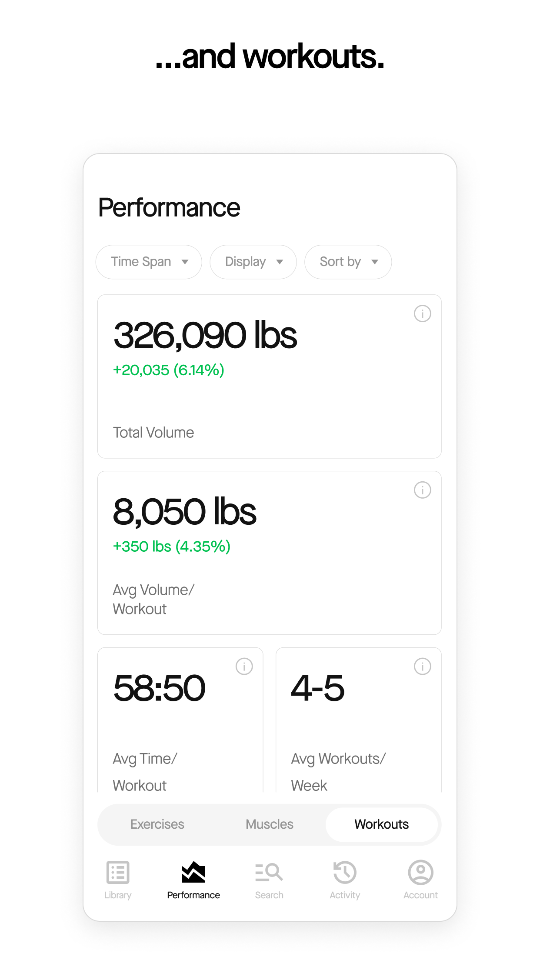Viewport: 540px width, 960px height.
Task: Open info for Avg Volume/Workout card
Action: (x=422, y=490)
